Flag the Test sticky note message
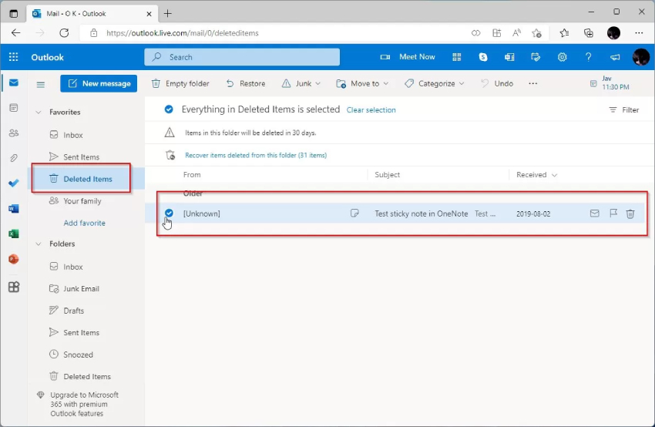 [x=613, y=213]
